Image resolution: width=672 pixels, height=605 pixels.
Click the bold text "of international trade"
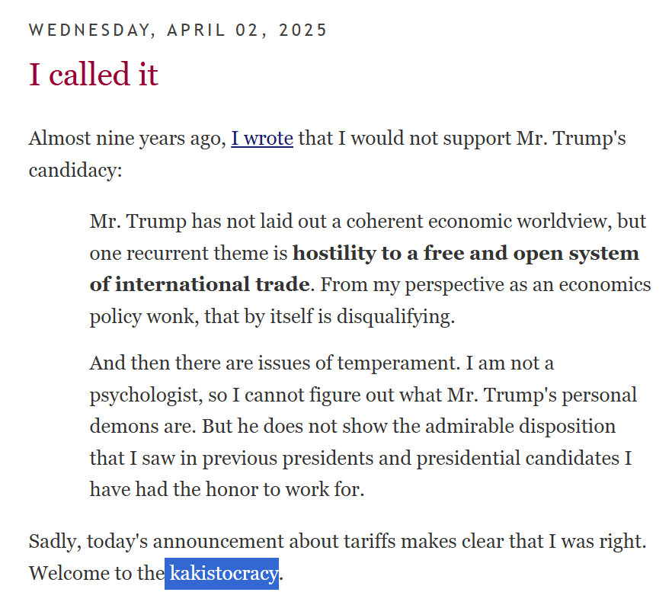click(x=200, y=284)
